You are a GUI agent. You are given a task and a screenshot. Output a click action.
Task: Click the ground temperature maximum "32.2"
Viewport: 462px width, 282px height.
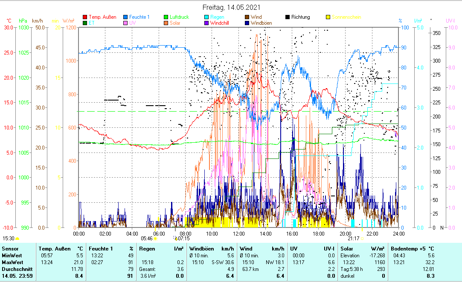click(x=430, y=262)
